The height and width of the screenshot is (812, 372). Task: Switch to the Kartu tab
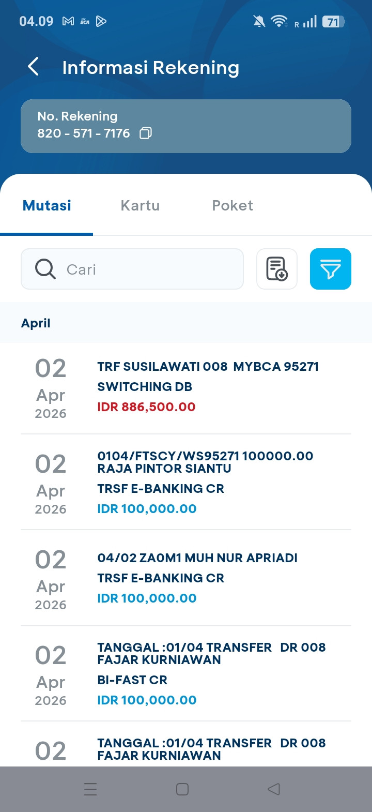tap(140, 205)
